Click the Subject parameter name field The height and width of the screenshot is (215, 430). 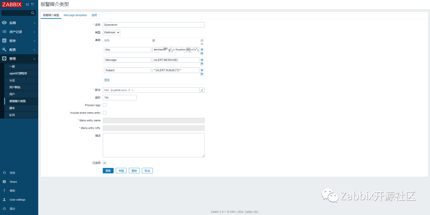click(x=127, y=70)
